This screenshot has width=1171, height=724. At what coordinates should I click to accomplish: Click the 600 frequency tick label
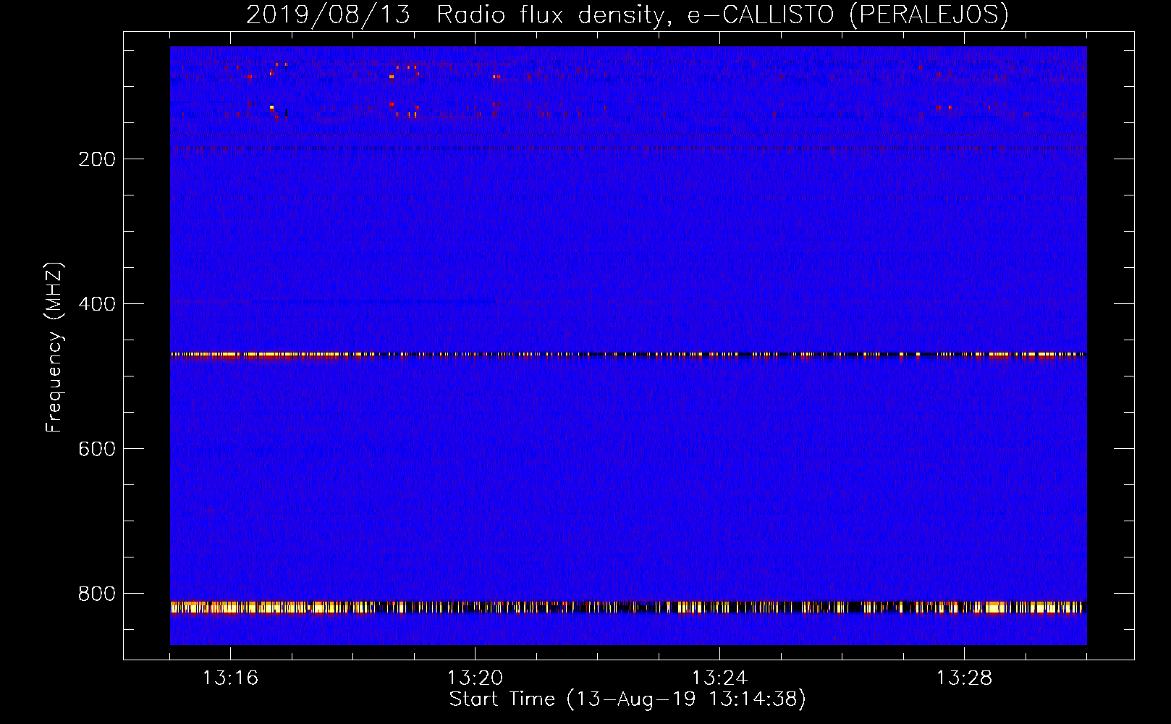tap(97, 449)
